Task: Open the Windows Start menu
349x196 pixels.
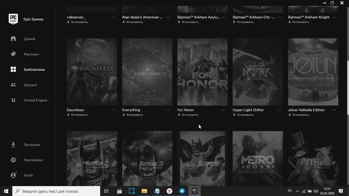Action: [x=6, y=191]
